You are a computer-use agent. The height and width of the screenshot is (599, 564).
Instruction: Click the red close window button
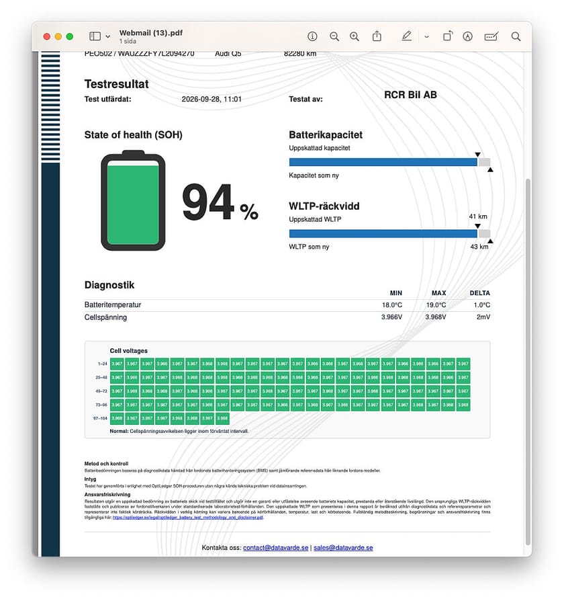coord(46,37)
